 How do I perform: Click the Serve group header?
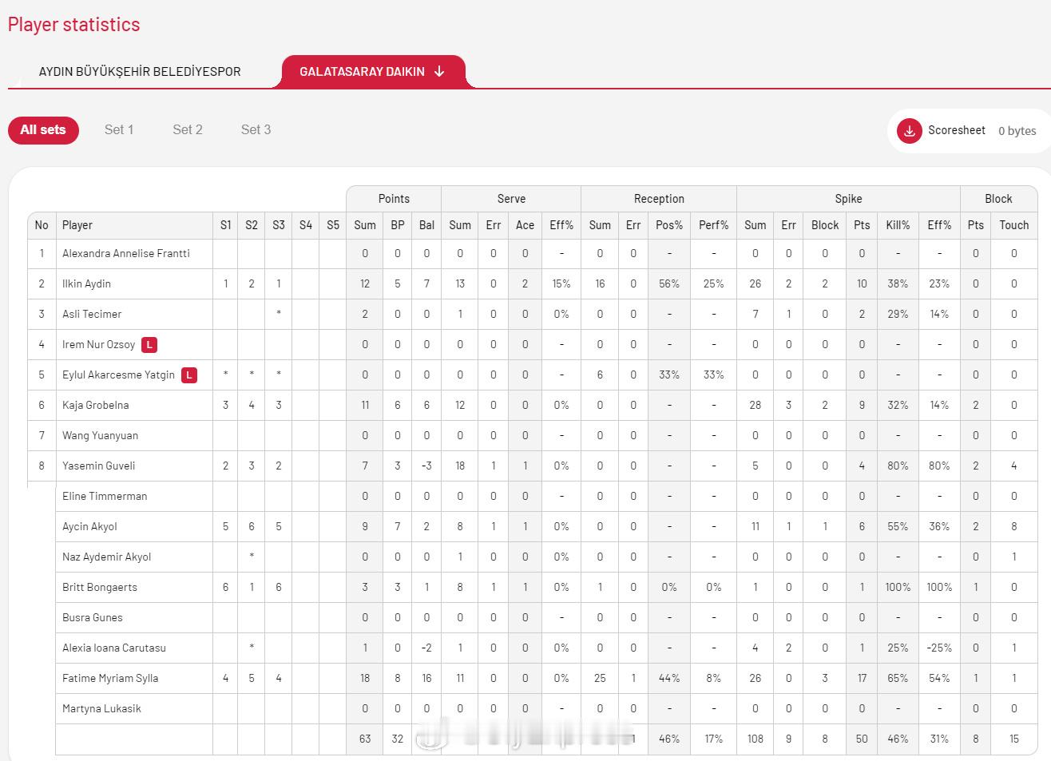click(511, 199)
